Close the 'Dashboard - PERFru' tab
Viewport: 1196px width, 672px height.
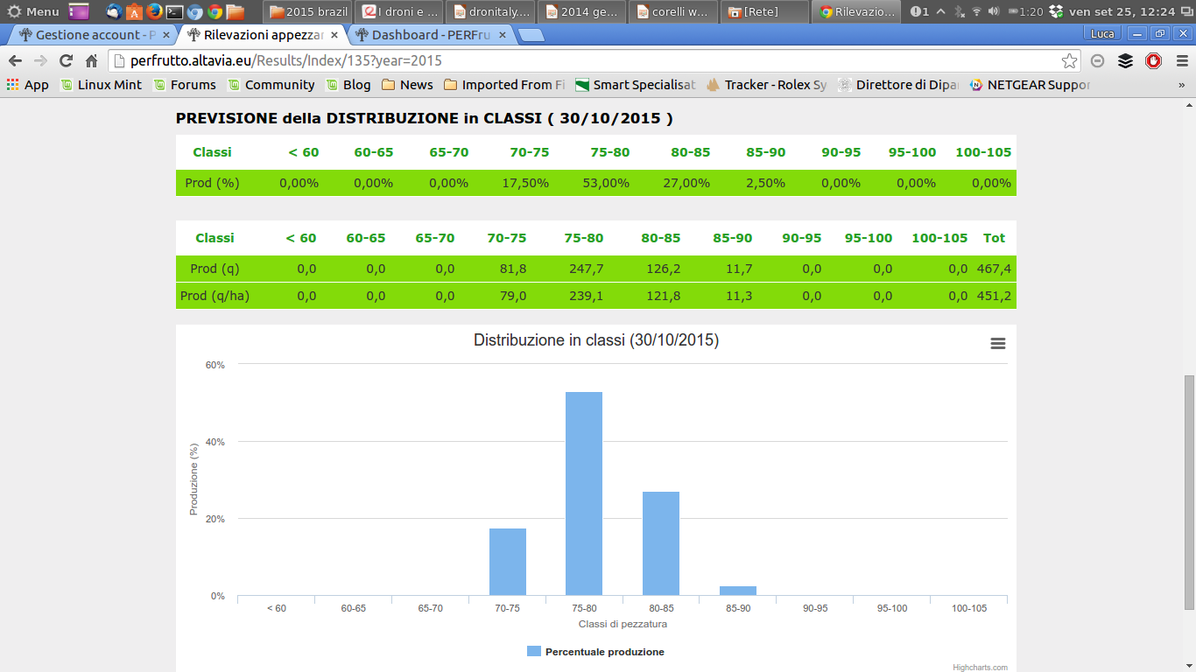(502, 35)
